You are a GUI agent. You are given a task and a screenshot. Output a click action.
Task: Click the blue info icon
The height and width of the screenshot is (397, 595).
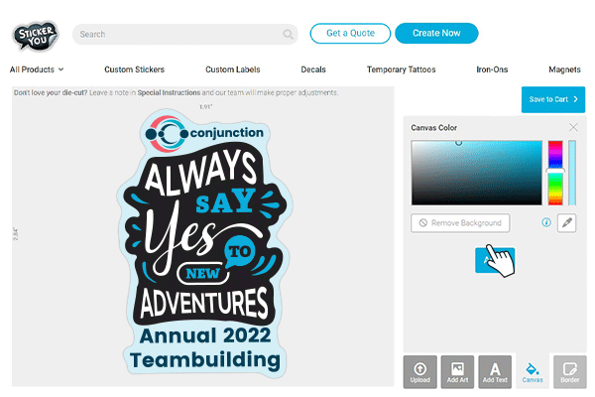click(x=546, y=222)
